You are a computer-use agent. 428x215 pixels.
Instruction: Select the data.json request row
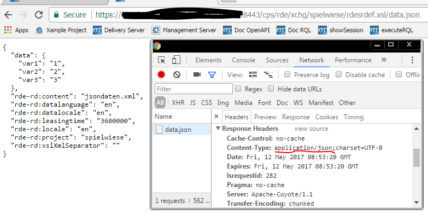tap(182, 130)
